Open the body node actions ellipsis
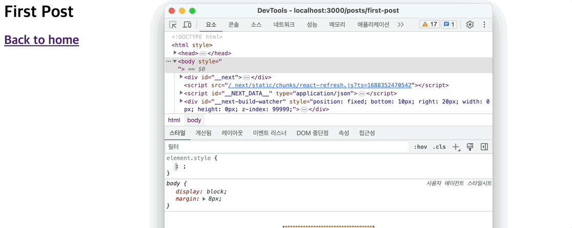572x228 pixels. (168, 61)
